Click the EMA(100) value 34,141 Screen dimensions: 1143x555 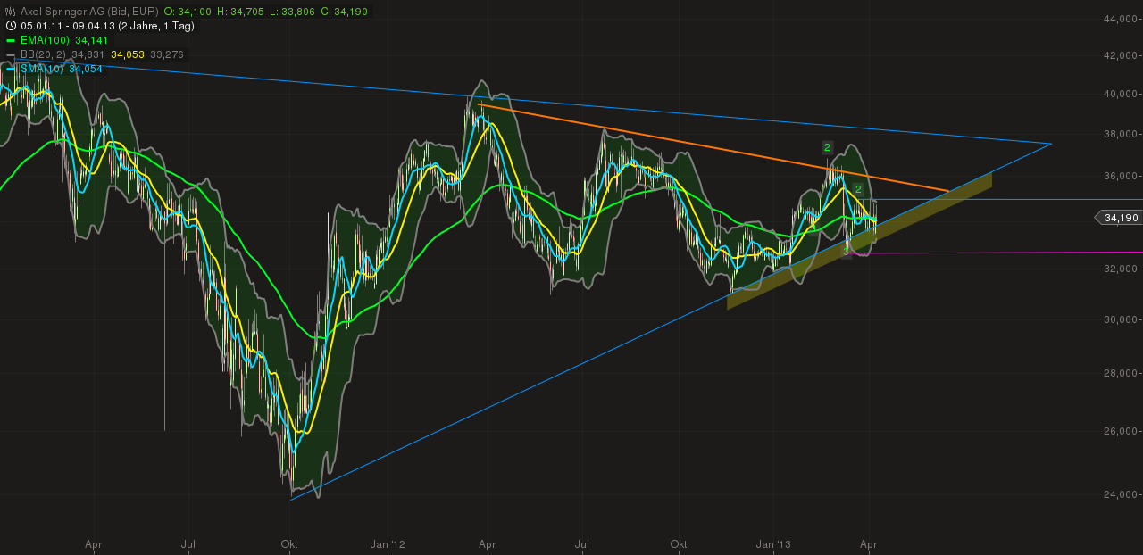(92, 40)
